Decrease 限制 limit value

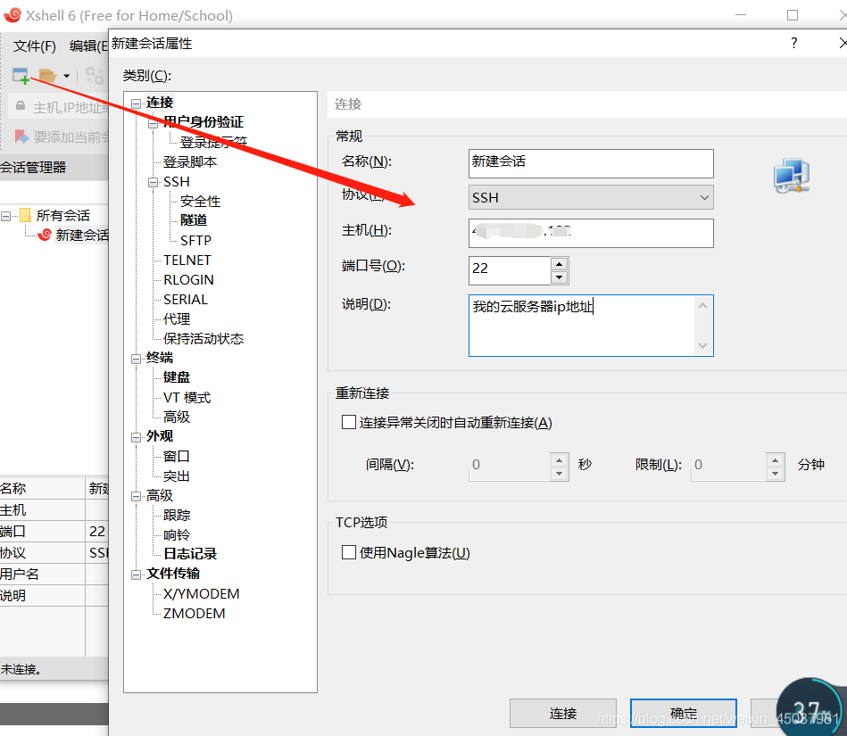click(776, 474)
